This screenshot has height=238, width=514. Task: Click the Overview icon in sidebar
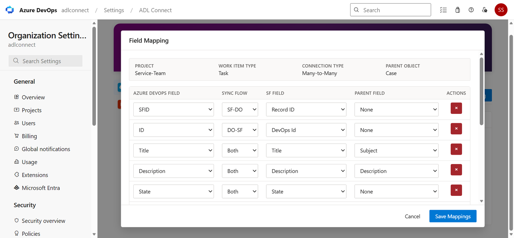coord(17,97)
